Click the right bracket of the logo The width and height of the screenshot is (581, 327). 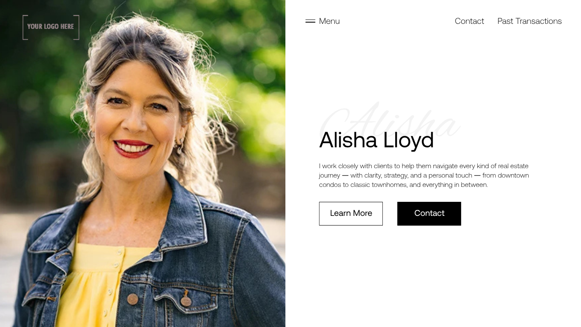coord(77,27)
